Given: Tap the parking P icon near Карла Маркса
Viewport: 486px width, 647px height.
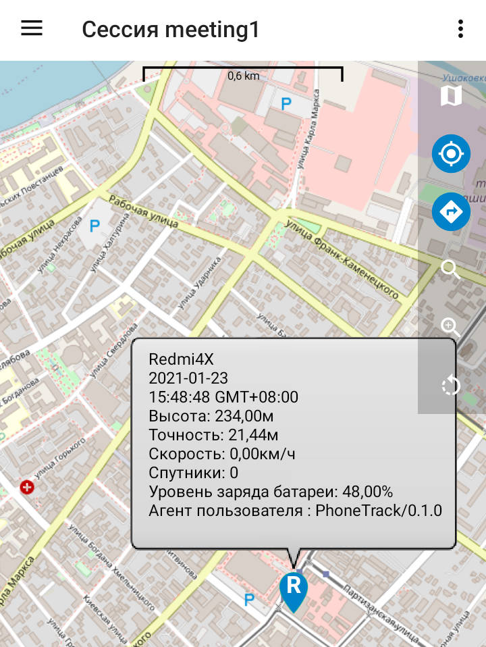Looking at the screenshot, I should click(286, 104).
